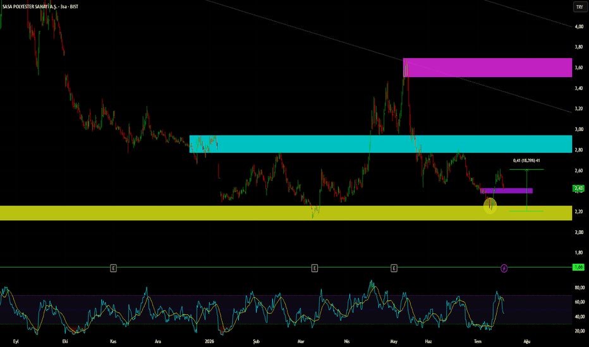Viewport: 589px width, 347px height.
Task: Click the 2026 label on the time axis
Action: pyautogui.click(x=209, y=341)
